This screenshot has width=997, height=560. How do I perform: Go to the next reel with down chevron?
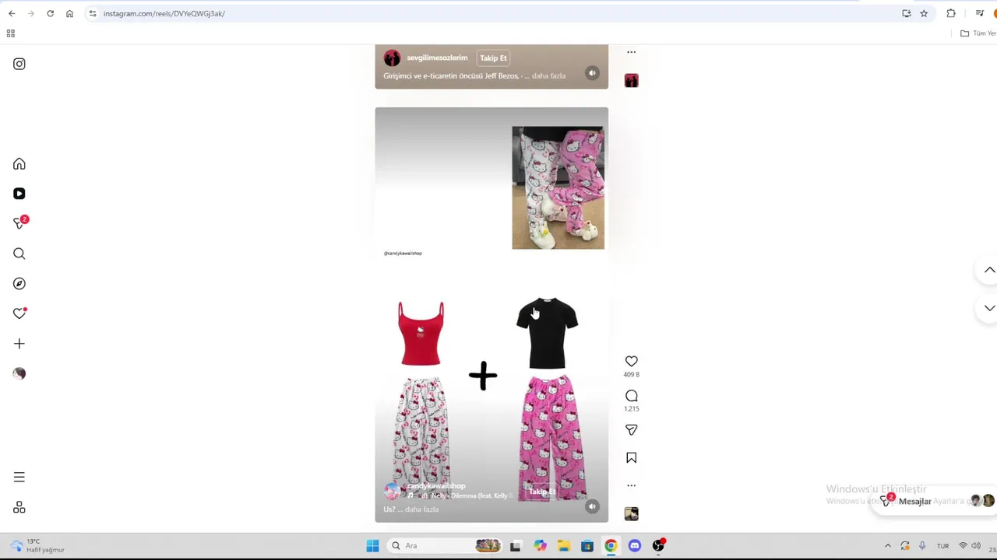click(x=989, y=308)
